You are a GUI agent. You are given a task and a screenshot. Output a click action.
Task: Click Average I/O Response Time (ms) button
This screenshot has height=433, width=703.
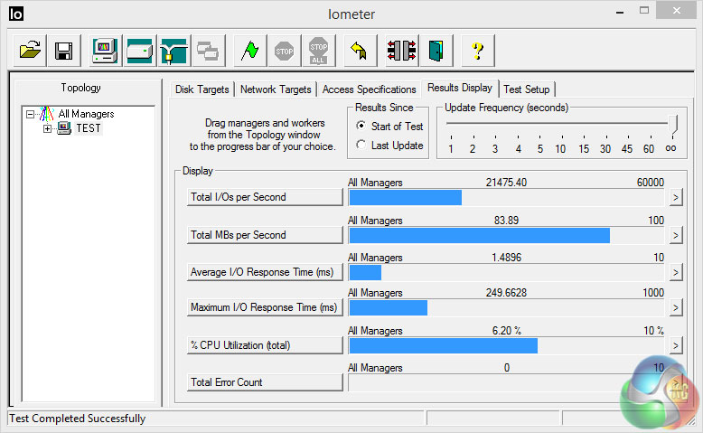click(265, 272)
